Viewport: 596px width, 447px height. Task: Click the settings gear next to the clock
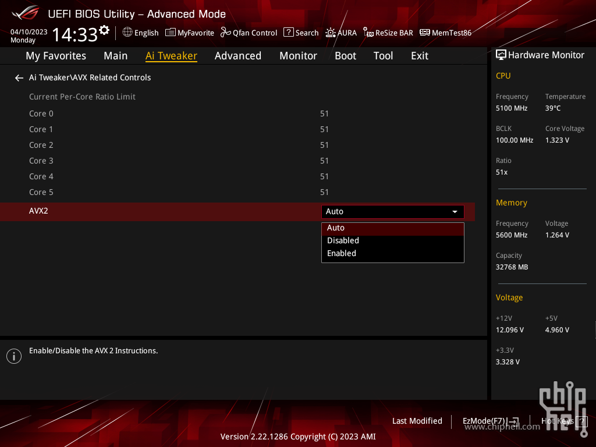pyautogui.click(x=104, y=30)
